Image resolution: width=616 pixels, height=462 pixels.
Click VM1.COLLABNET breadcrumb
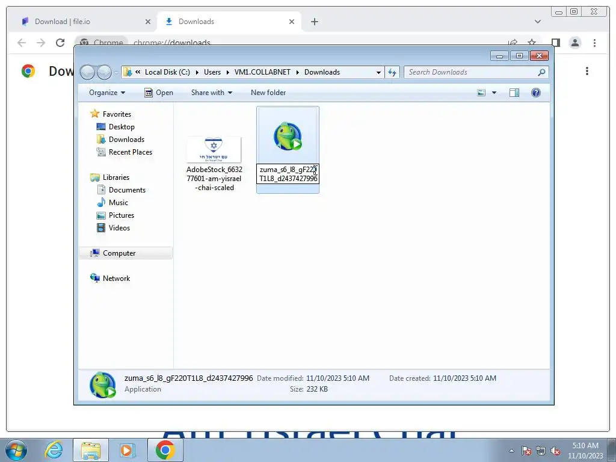[262, 72]
